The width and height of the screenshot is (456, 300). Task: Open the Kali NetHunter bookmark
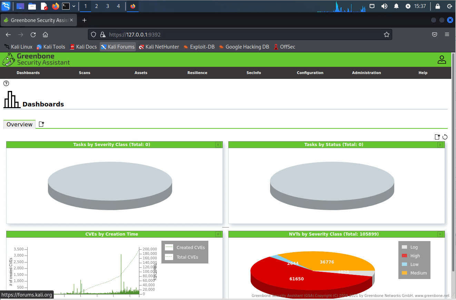coord(159,47)
